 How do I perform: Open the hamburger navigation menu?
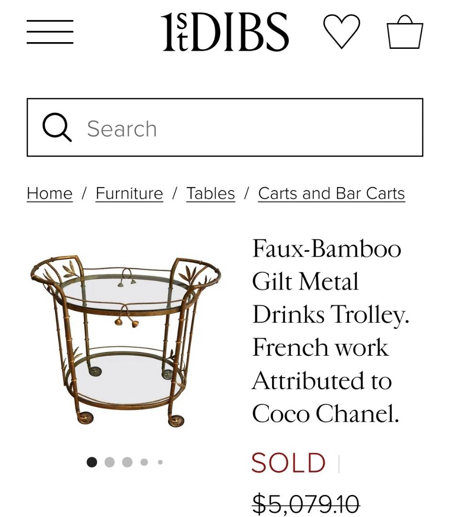(50, 32)
